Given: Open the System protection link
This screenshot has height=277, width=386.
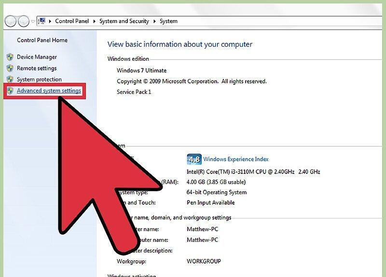Looking at the screenshot, I should [x=40, y=79].
